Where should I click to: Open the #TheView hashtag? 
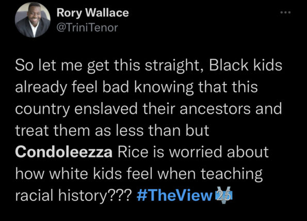click(174, 195)
